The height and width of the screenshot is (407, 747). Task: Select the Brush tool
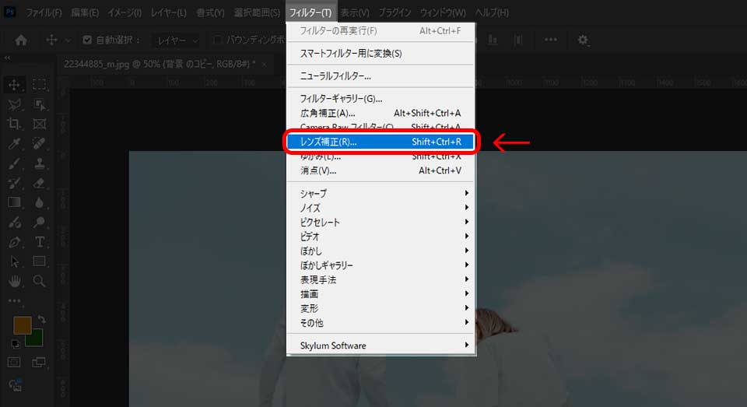(14, 163)
